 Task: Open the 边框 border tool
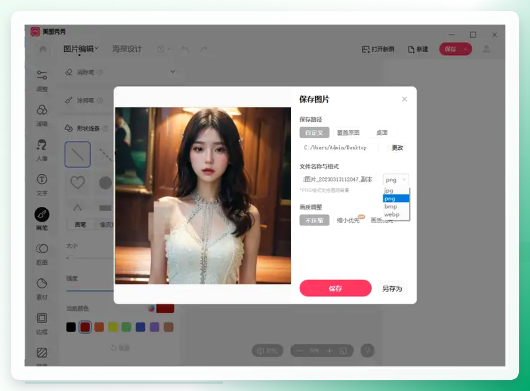pos(42,323)
